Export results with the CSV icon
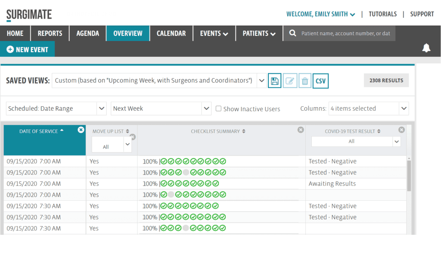This screenshot has width=441, height=258. [x=320, y=81]
